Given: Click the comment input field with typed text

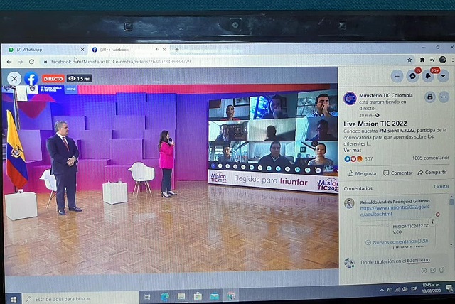Looking at the screenshot, I should 400,261.
